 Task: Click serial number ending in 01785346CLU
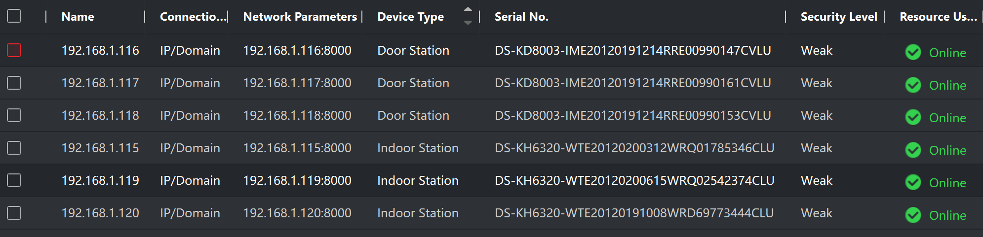tap(634, 148)
